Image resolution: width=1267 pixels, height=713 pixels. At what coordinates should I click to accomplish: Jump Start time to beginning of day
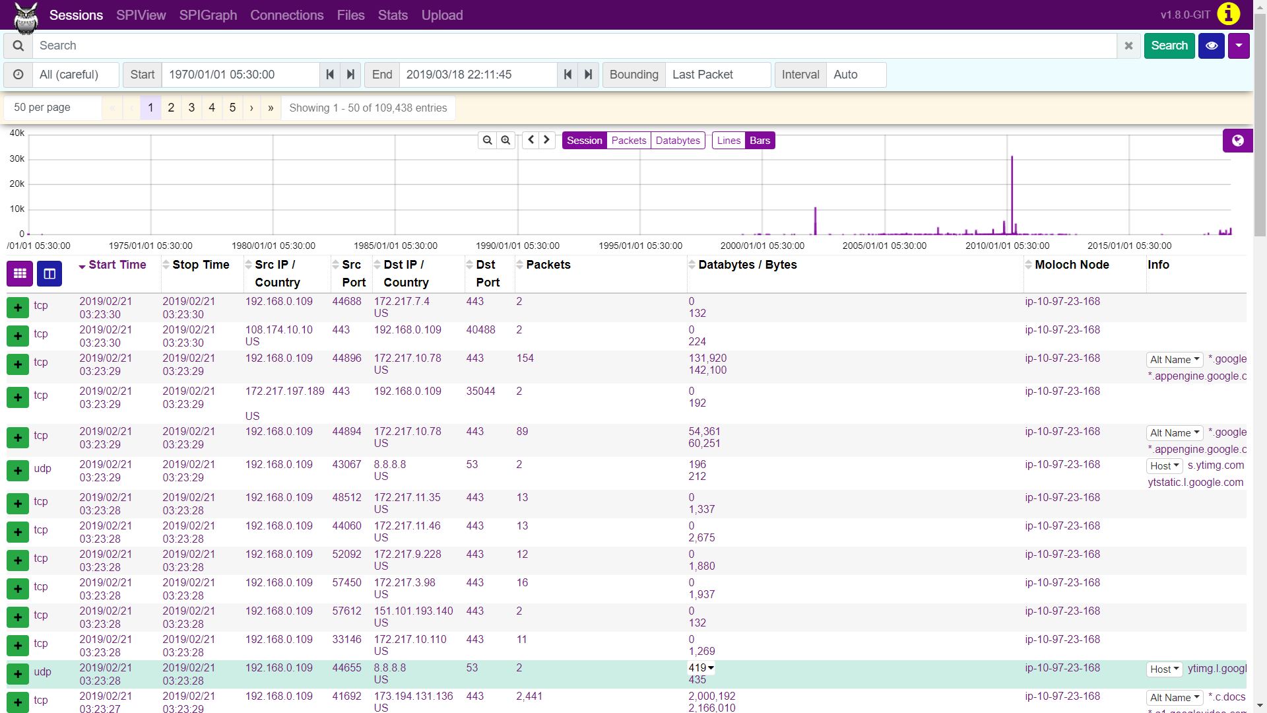(x=330, y=75)
